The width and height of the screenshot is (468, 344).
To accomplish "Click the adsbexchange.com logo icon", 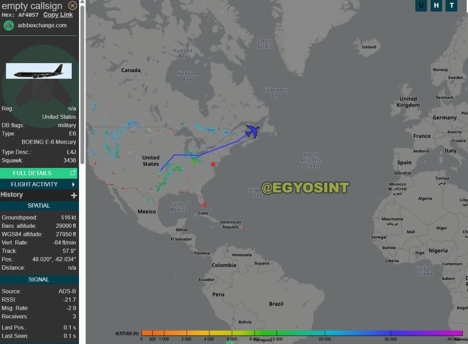I will coord(9,25).
